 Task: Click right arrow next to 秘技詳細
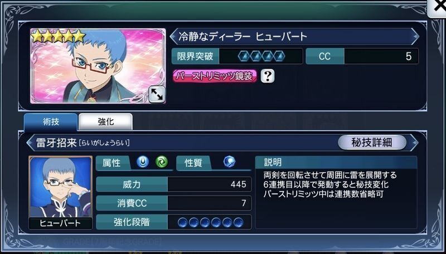click(414, 143)
